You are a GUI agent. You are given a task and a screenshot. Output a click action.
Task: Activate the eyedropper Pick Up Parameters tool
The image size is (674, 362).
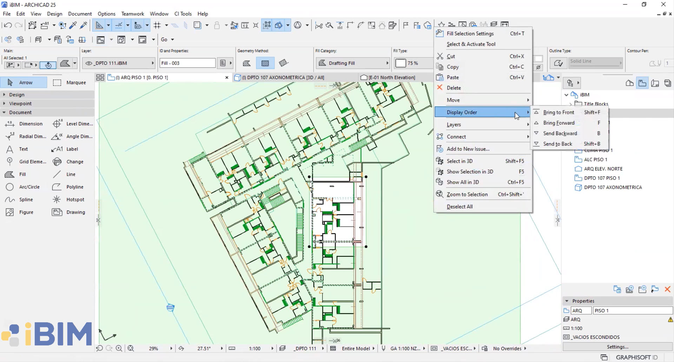(x=73, y=25)
